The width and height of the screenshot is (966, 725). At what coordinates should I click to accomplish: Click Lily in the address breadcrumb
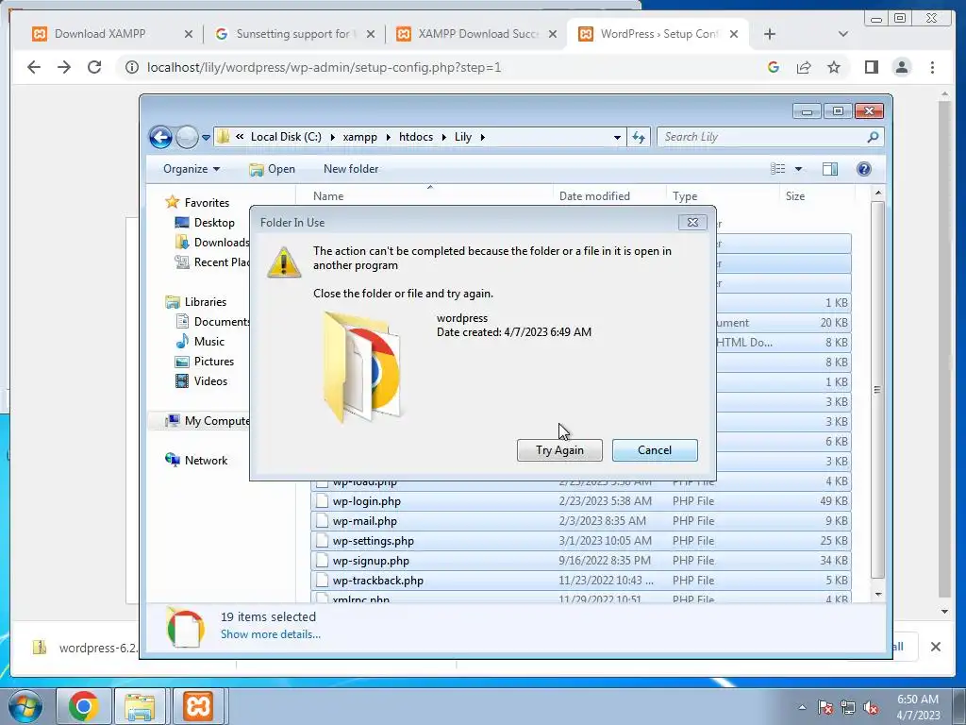coord(462,137)
